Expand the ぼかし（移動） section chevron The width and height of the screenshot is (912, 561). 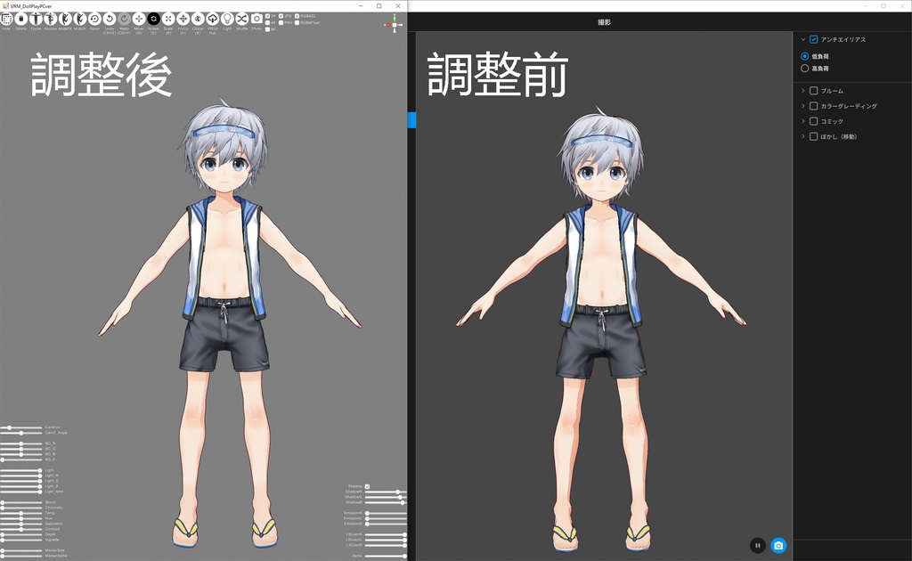pos(803,136)
